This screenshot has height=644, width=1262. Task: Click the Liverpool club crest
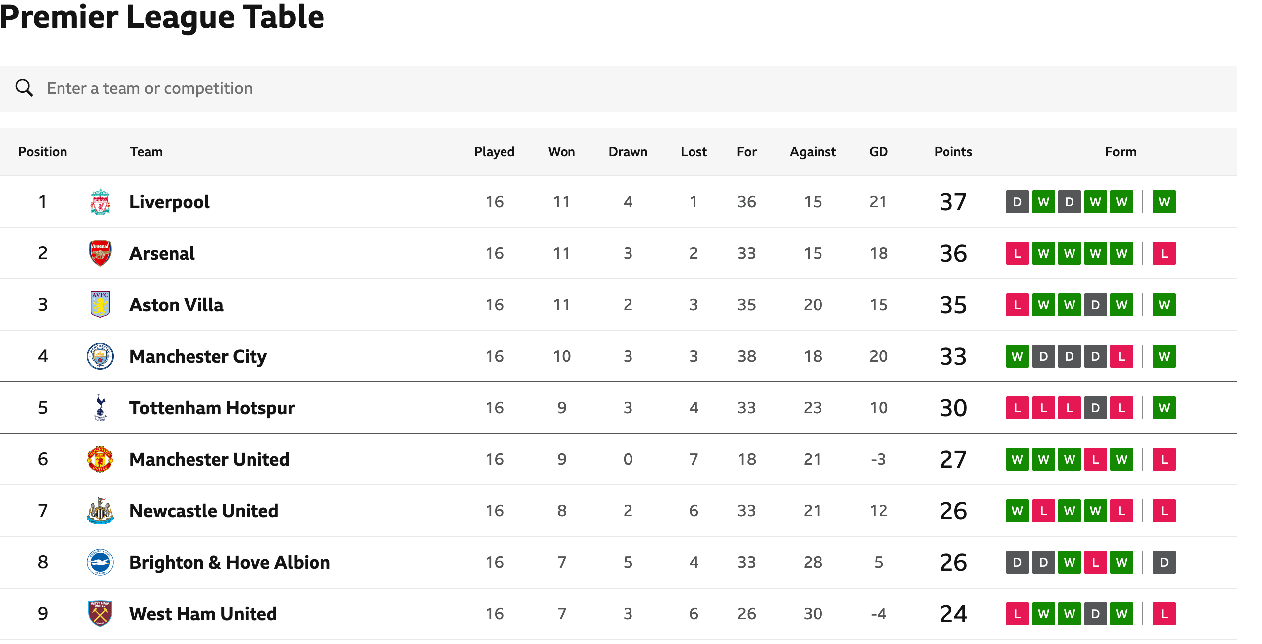coord(100,202)
